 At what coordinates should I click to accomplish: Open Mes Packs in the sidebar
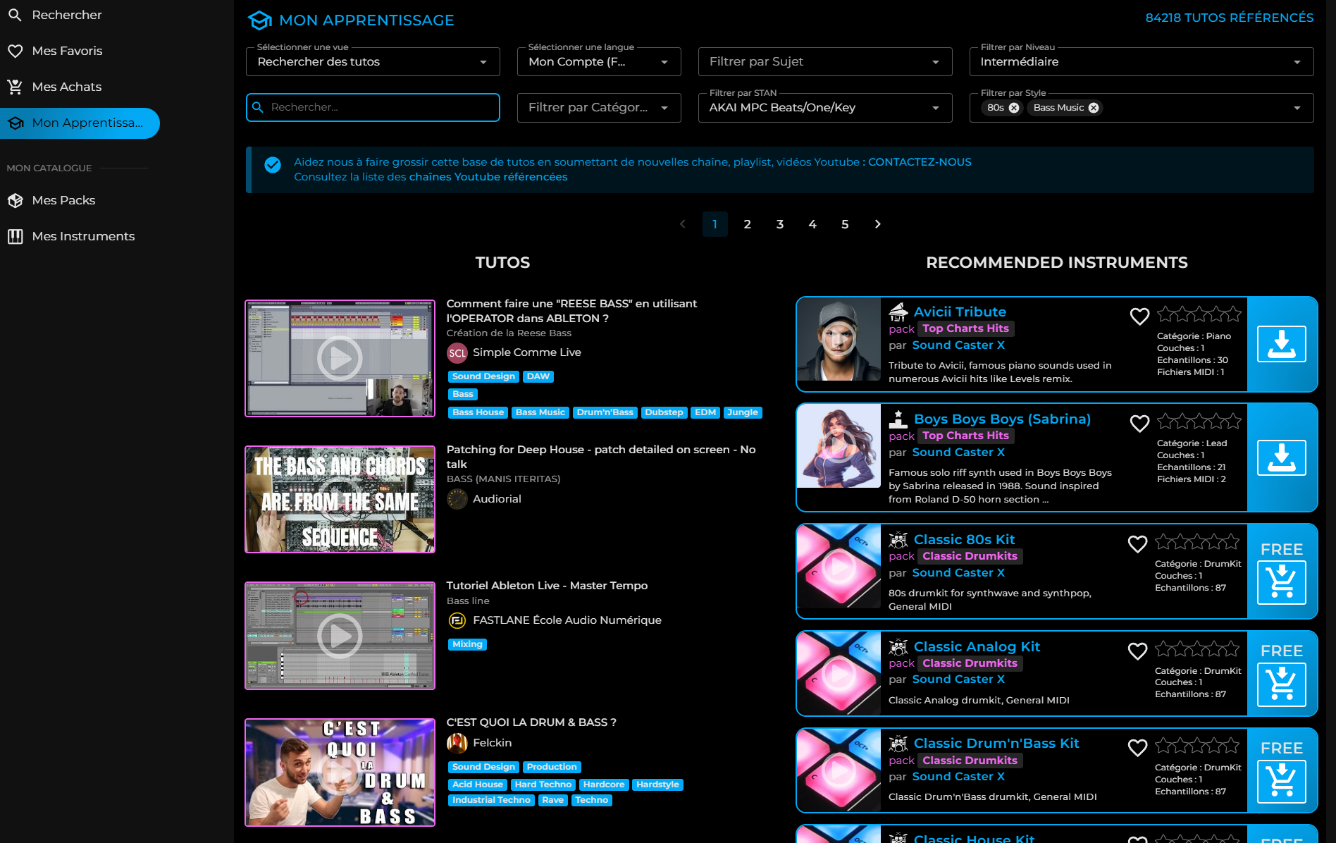click(x=63, y=200)
